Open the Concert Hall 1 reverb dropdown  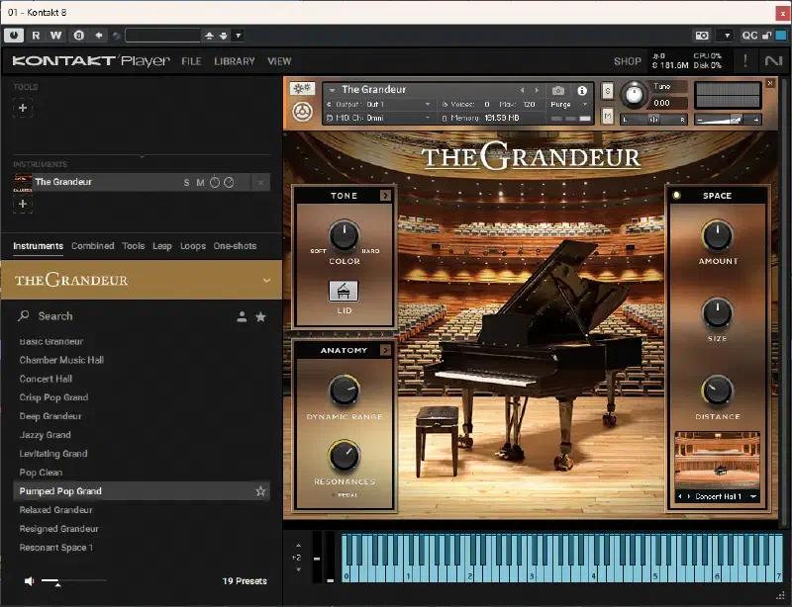pyautogui.click(x=753, y=496)
